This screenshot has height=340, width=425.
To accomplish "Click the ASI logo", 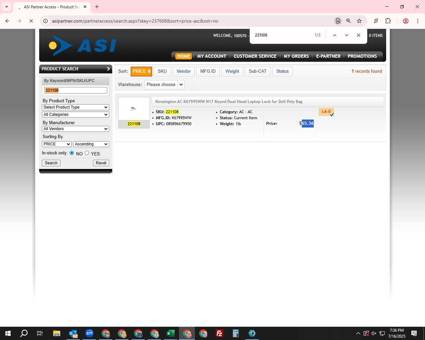I will tap(82, 46).
